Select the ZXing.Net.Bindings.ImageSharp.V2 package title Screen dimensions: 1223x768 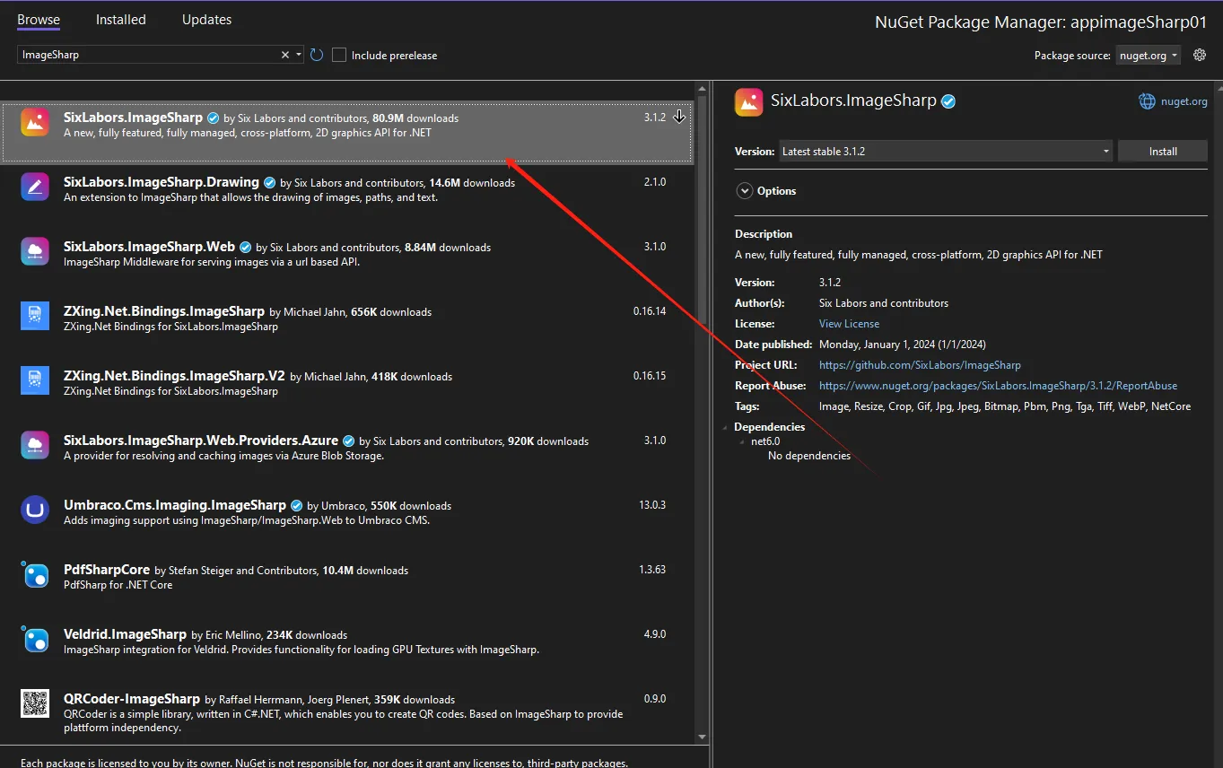(174, 376)
